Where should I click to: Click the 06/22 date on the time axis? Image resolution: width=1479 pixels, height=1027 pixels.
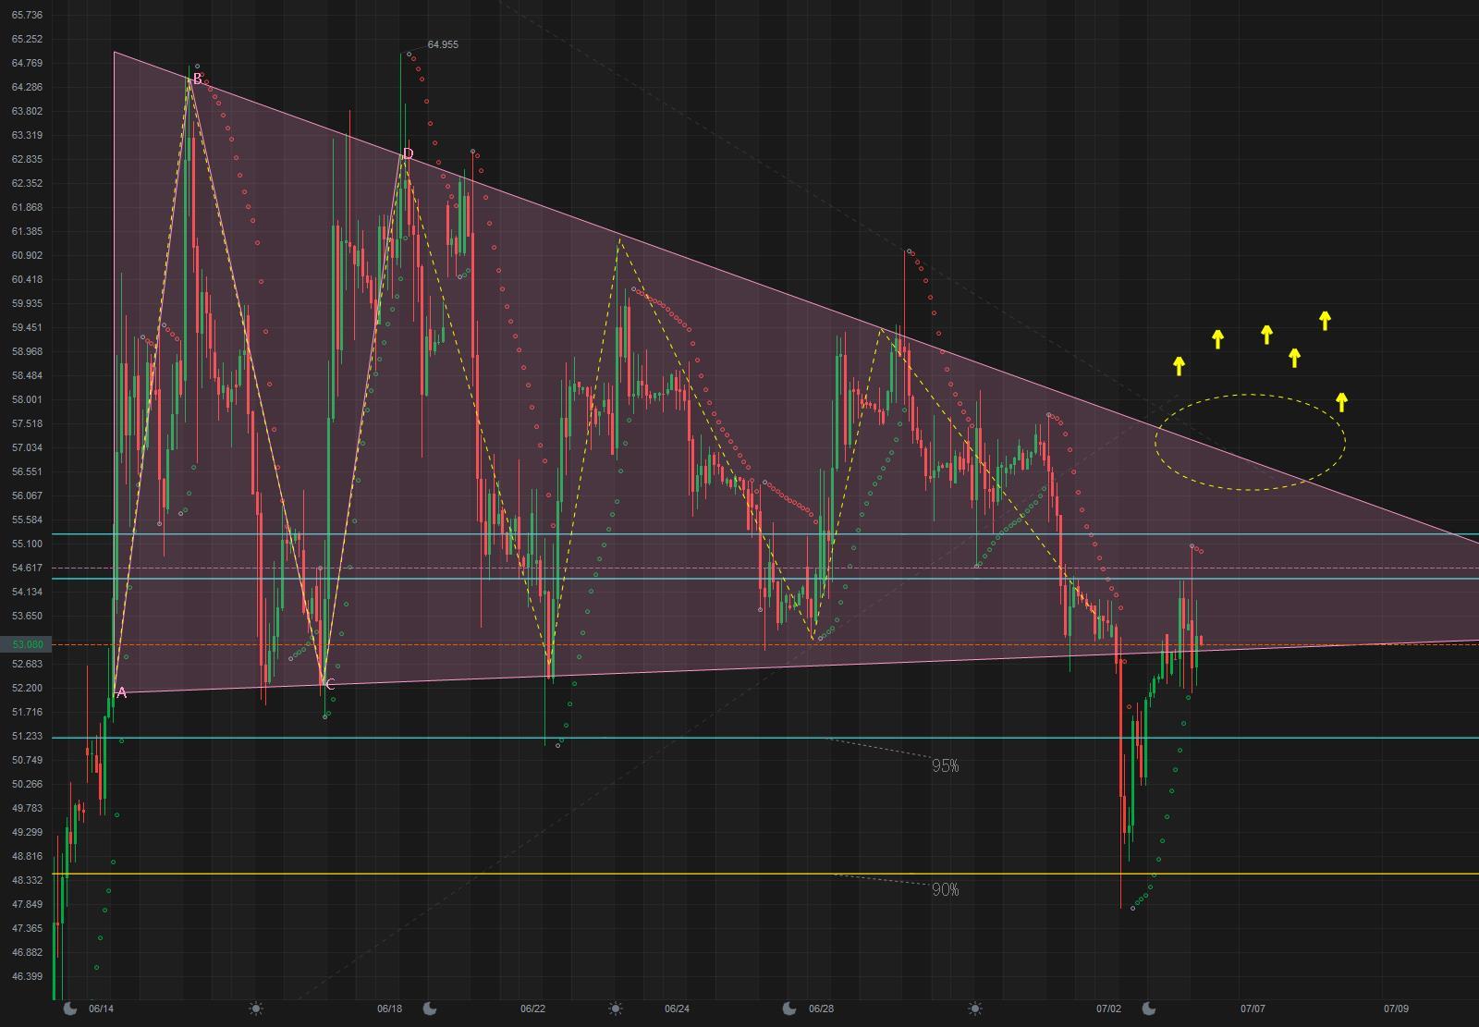(x=532, y=1009)
